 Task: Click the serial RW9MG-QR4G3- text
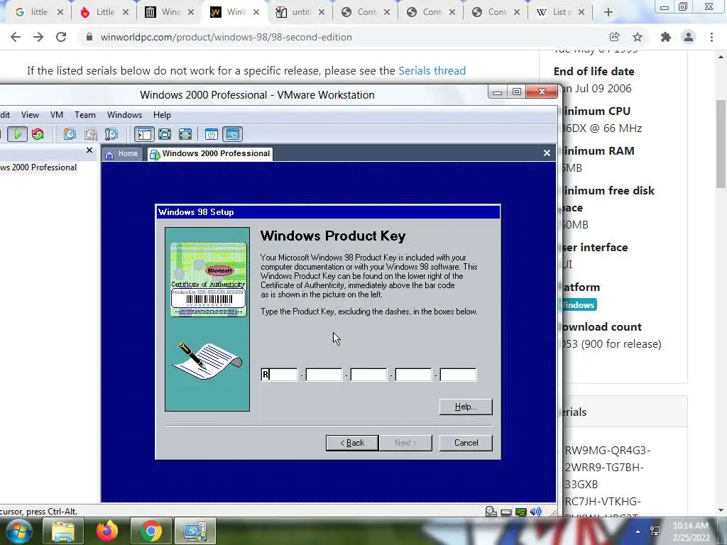[608, 451]
